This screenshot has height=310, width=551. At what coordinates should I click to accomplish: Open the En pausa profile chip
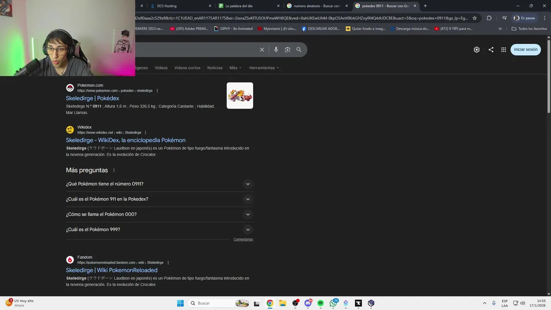(x=524, y=18)
